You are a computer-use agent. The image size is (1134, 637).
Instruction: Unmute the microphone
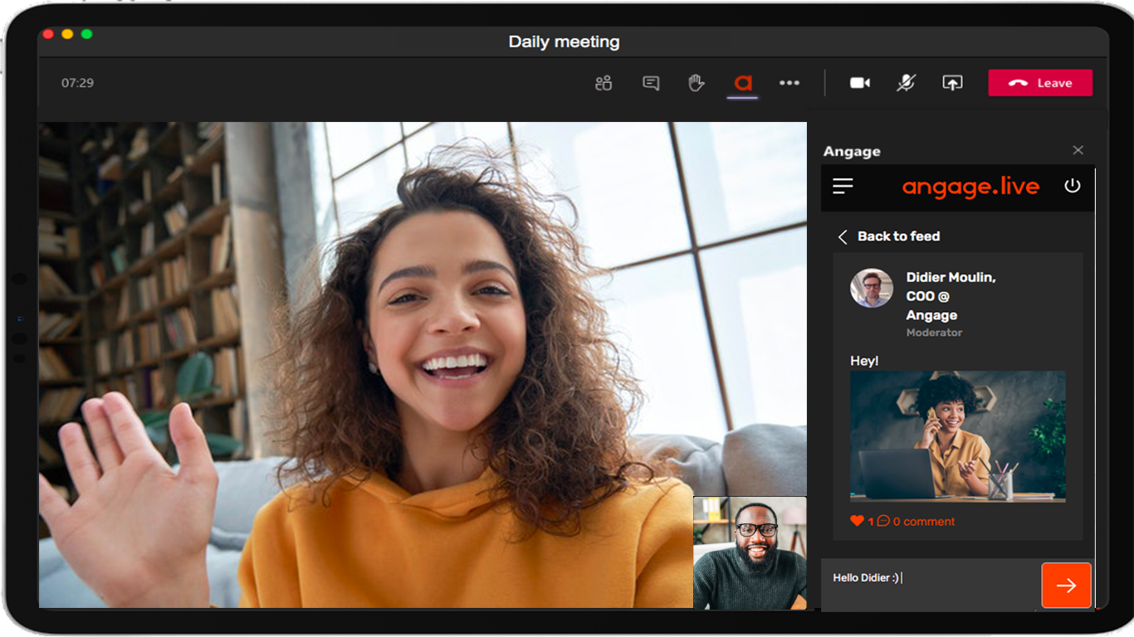pyautogui.click(x=907, y=83)
